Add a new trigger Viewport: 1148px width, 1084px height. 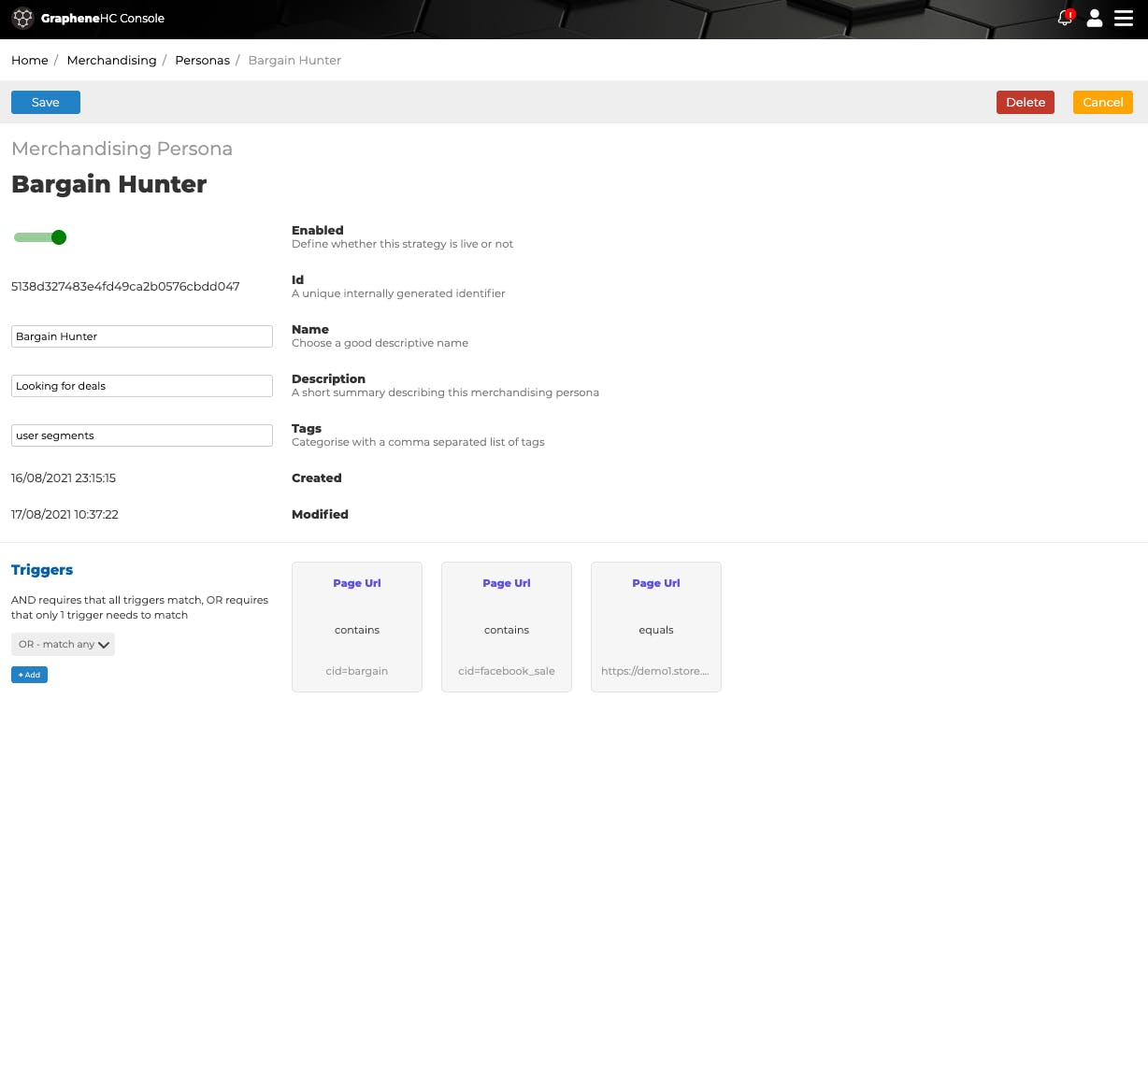[29, 675]
